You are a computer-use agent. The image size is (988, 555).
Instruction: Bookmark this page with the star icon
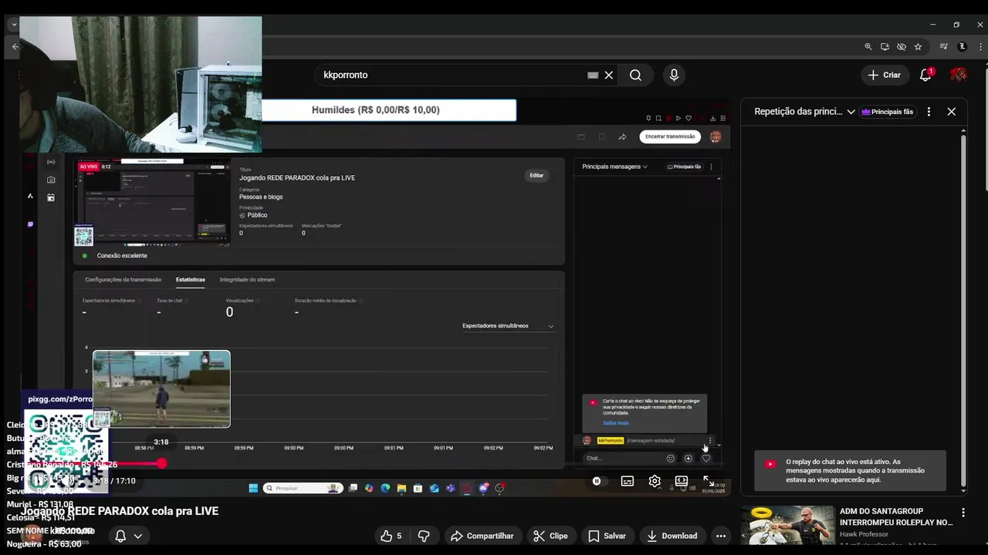918,46
